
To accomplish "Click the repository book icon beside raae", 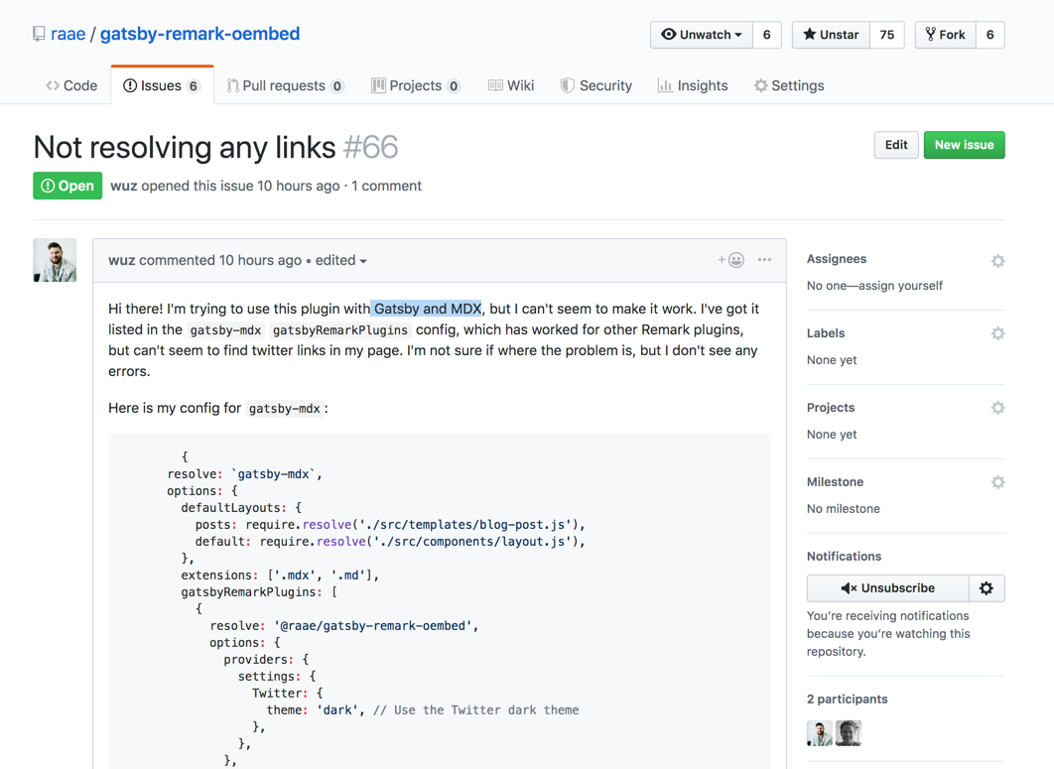I will [x=39, y=35].
